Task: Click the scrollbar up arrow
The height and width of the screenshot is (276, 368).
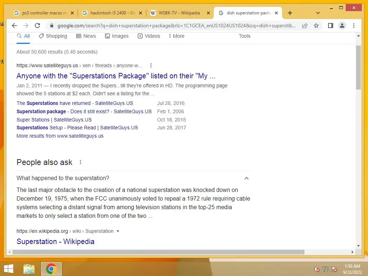Action: point(358,36)
